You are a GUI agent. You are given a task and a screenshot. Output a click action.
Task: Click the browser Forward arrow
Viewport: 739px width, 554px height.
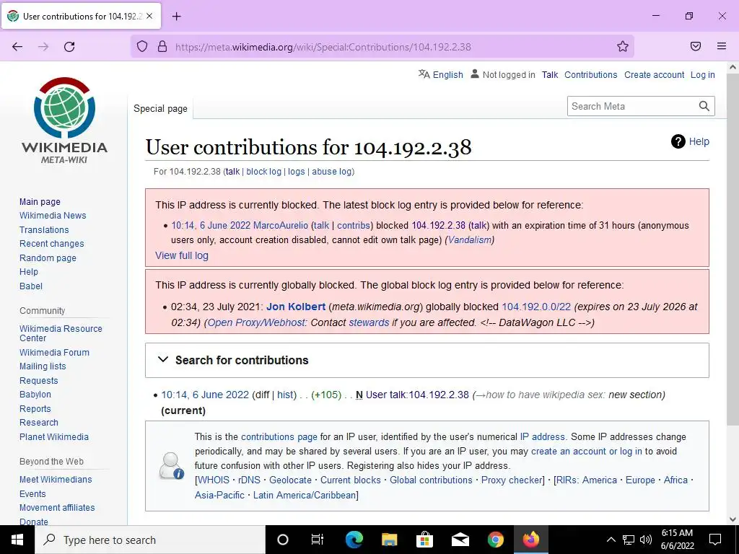click(x=43, y=46)
